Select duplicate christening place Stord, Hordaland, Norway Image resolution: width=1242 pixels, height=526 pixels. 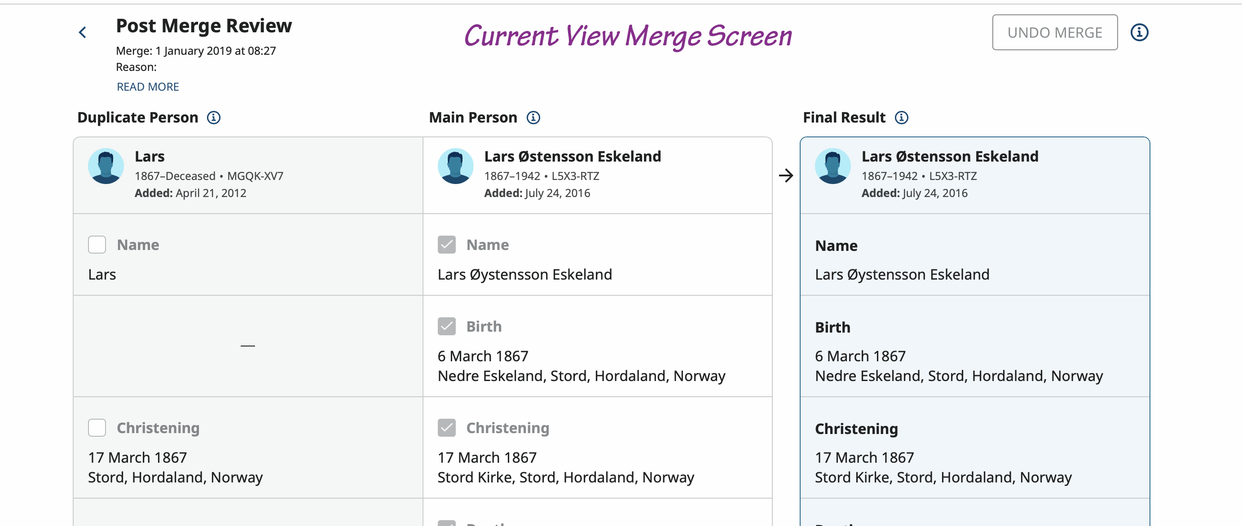175,478
